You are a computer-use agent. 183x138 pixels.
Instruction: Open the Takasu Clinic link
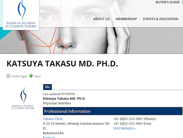click(53, 119)
